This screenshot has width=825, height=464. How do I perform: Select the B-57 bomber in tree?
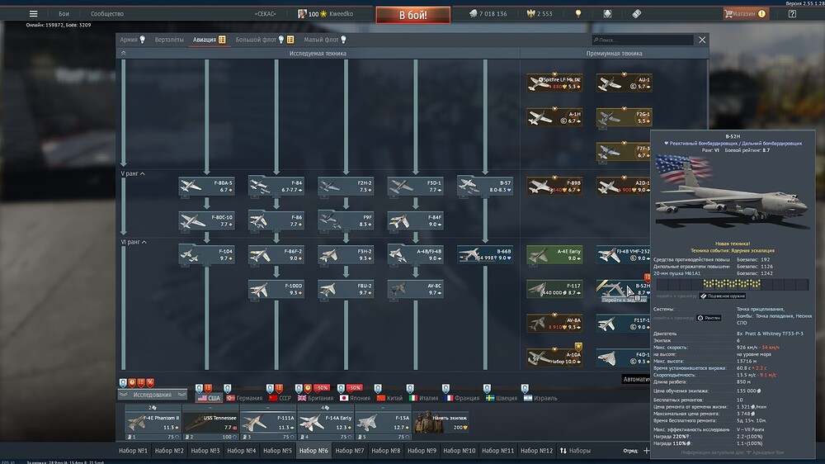(485, 186)
